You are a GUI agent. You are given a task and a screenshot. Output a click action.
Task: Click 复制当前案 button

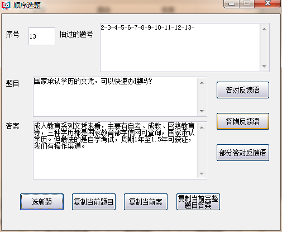146,202
